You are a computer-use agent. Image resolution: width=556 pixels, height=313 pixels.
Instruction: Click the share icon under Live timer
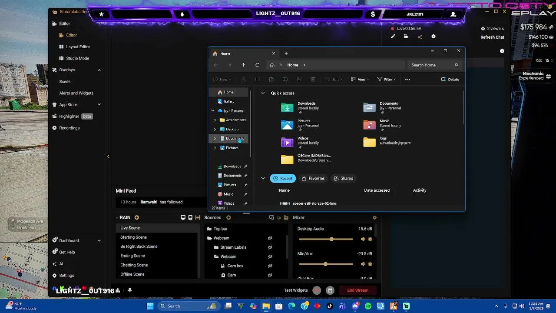(420, 37)
